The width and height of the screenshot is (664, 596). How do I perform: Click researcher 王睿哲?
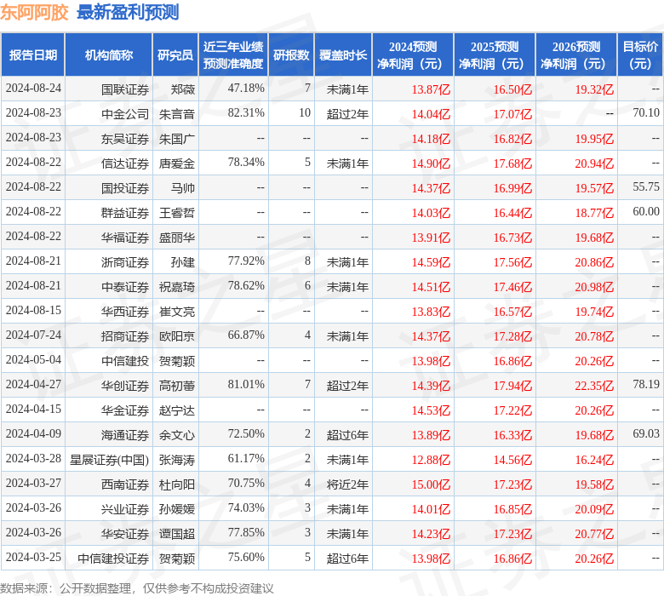click(177, 213)
